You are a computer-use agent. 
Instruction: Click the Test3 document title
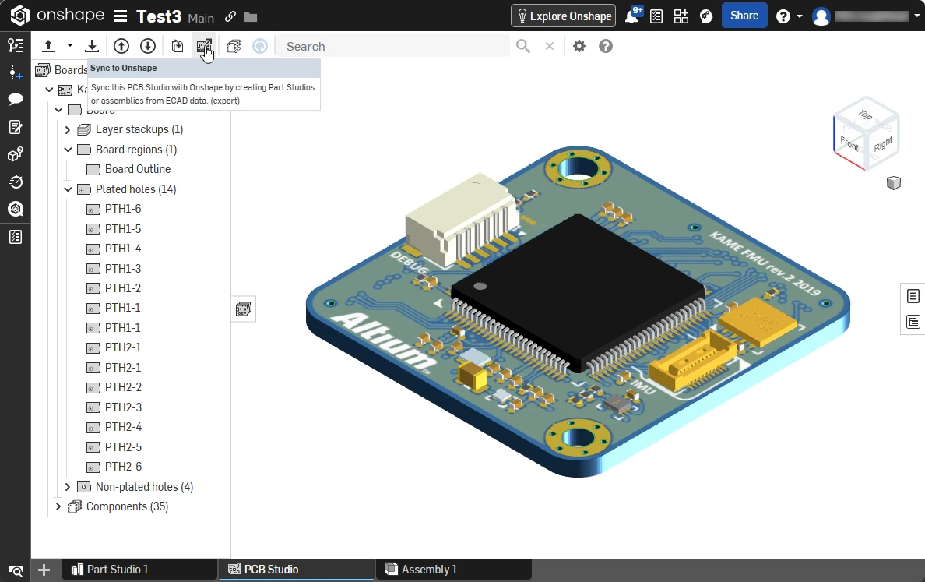[159, 16]
